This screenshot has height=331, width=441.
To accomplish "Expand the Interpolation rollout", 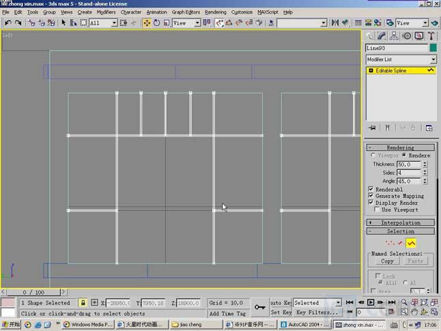I will click(x=401, y=222).
